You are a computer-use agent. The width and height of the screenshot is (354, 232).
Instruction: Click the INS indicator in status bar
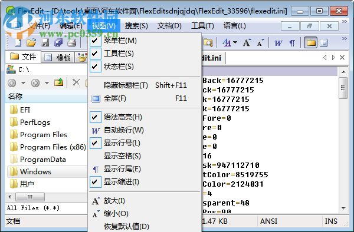point(331,221)
